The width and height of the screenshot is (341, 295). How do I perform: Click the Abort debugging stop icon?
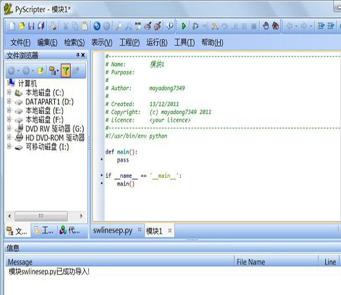[x=254, y=26]
